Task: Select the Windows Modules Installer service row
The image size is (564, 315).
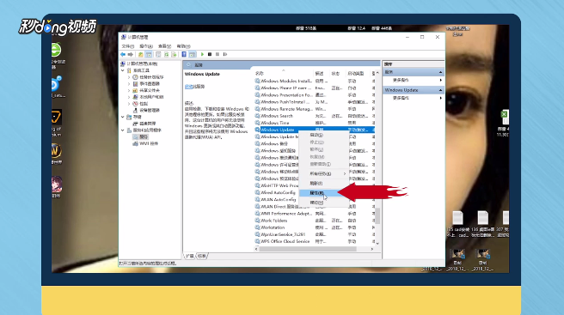Action: (315, 82)
